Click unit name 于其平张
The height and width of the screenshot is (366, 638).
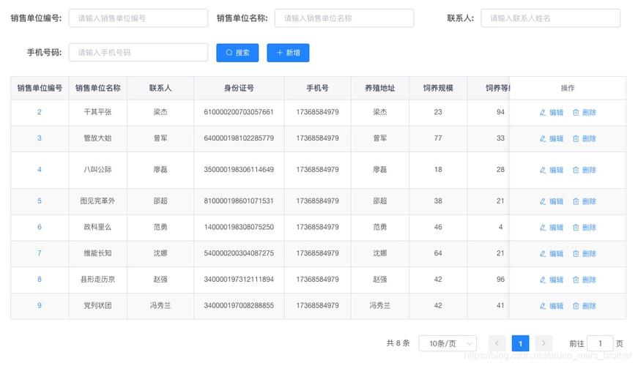tap(97, 112)
